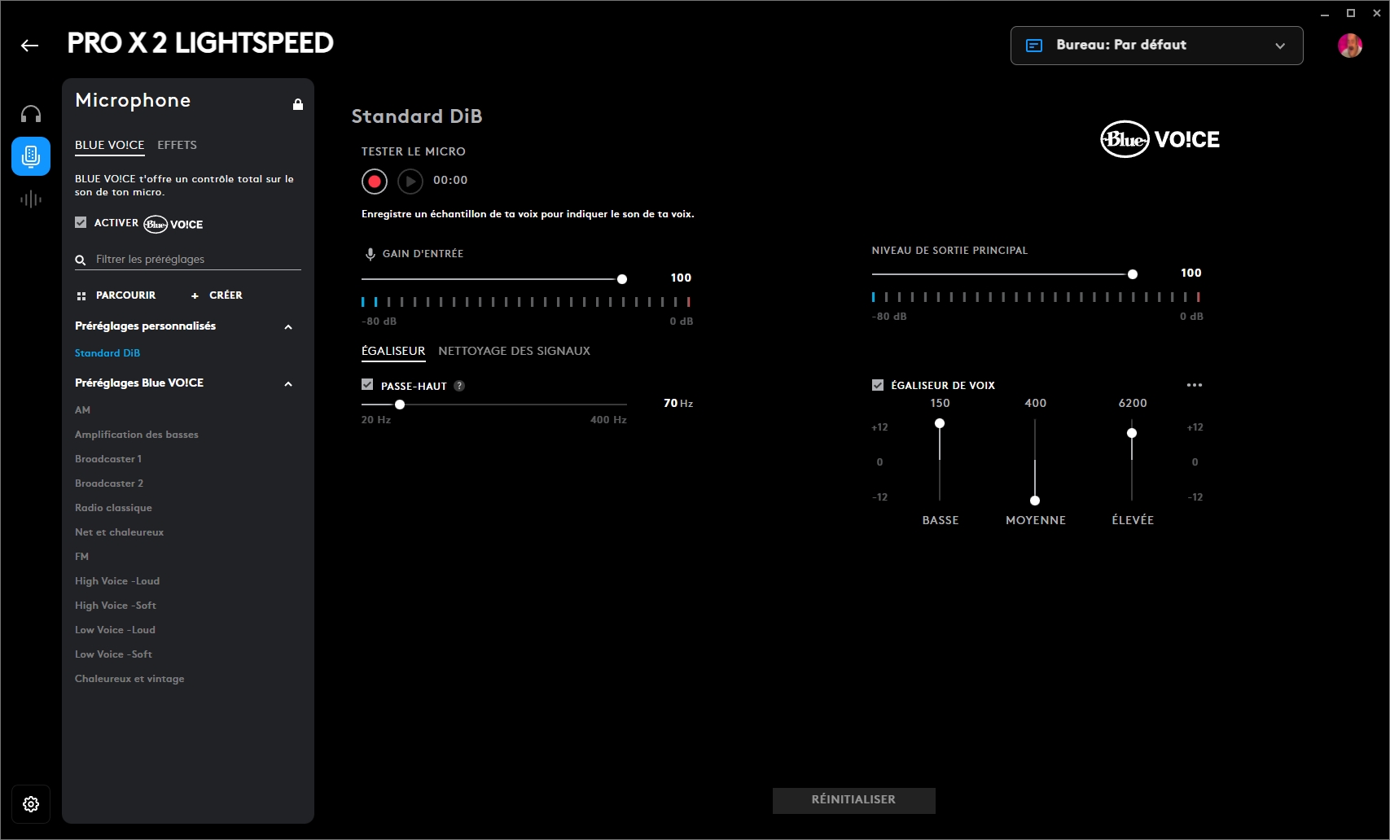
Task: Open voice equalizer three-dots menu
Action: (1195, 385)
